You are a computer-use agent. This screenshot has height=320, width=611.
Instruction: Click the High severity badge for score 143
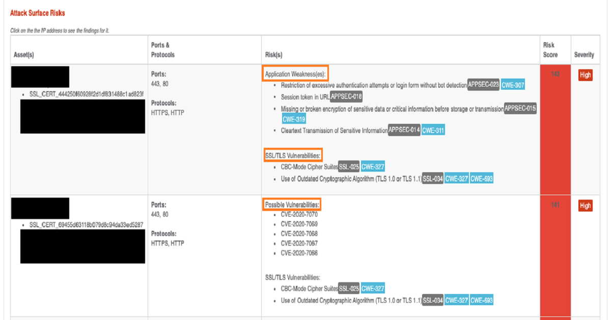[x=586, y=75]
